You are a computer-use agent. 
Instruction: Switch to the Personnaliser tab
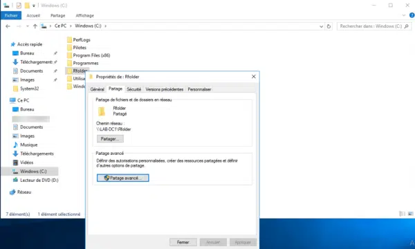199,89
